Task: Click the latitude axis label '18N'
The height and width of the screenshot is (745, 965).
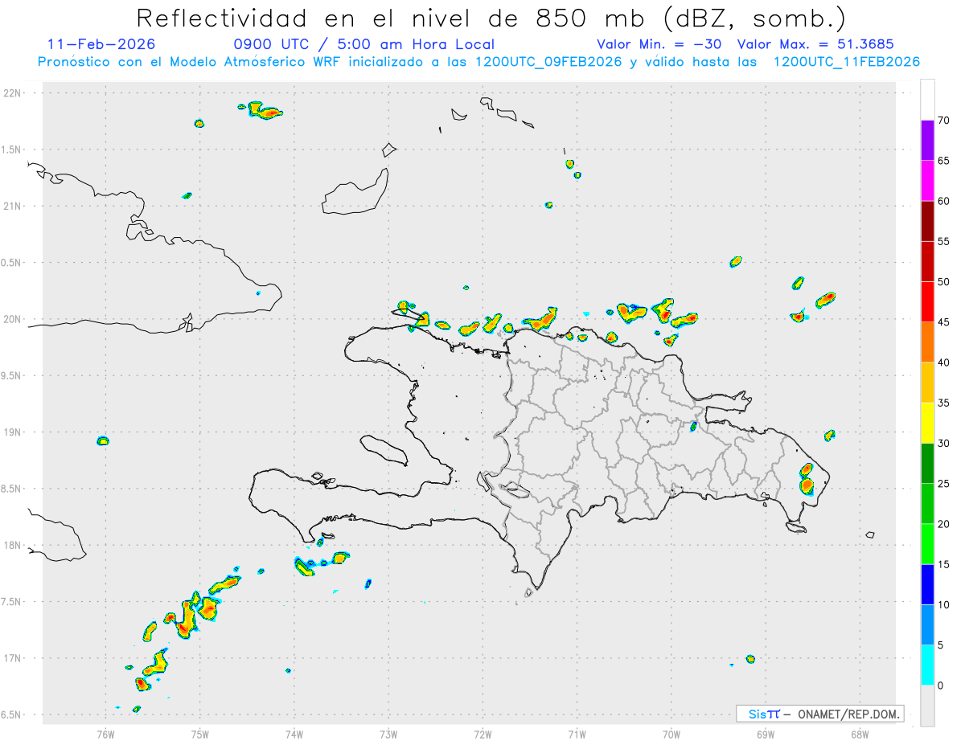Action: coord(14,546)
